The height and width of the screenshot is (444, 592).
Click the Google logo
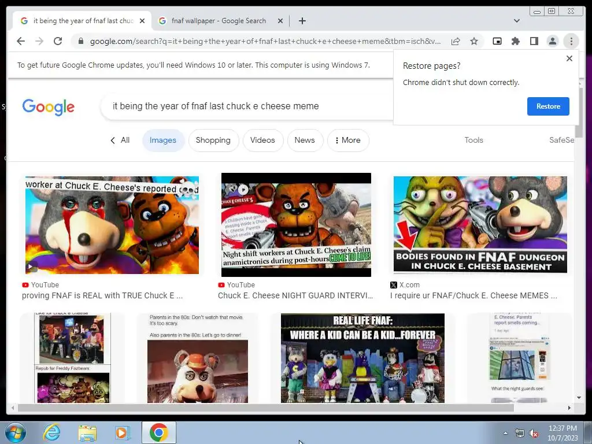click(49, 107)
